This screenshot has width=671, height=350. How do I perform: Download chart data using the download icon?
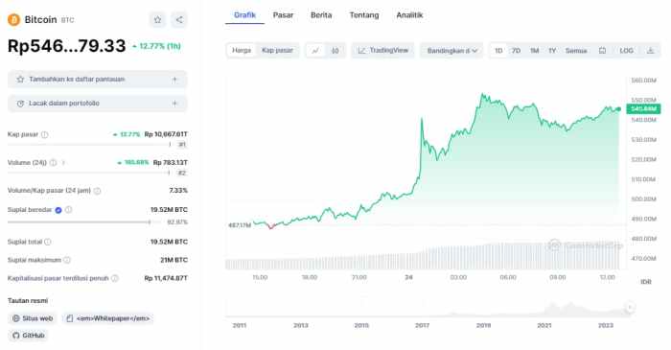click(650, 51)
